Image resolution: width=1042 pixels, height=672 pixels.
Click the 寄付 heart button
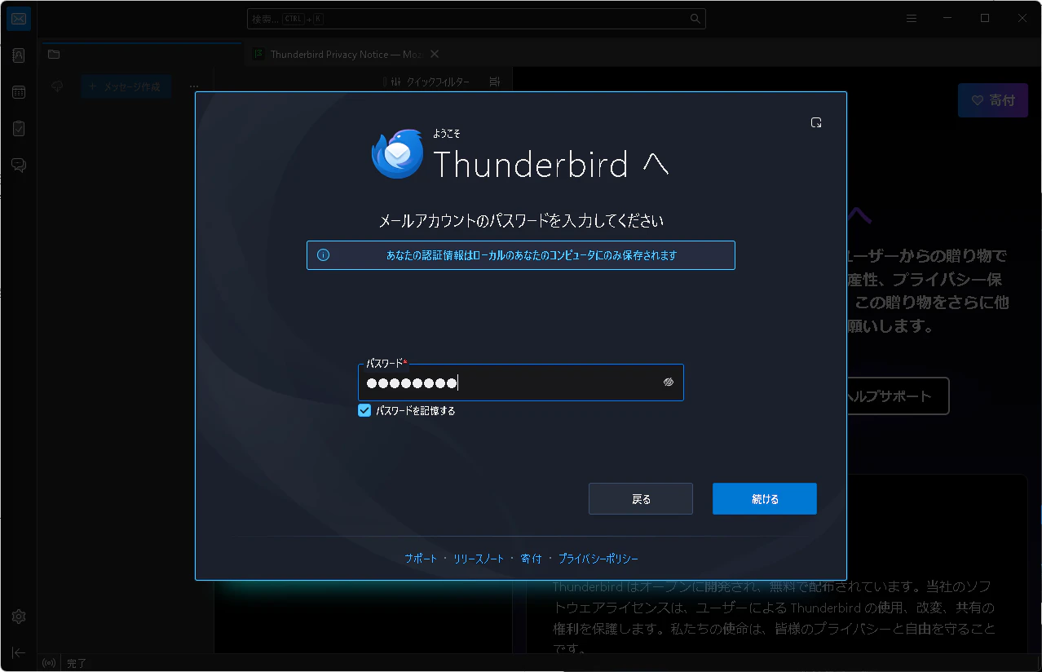(993, 100)
